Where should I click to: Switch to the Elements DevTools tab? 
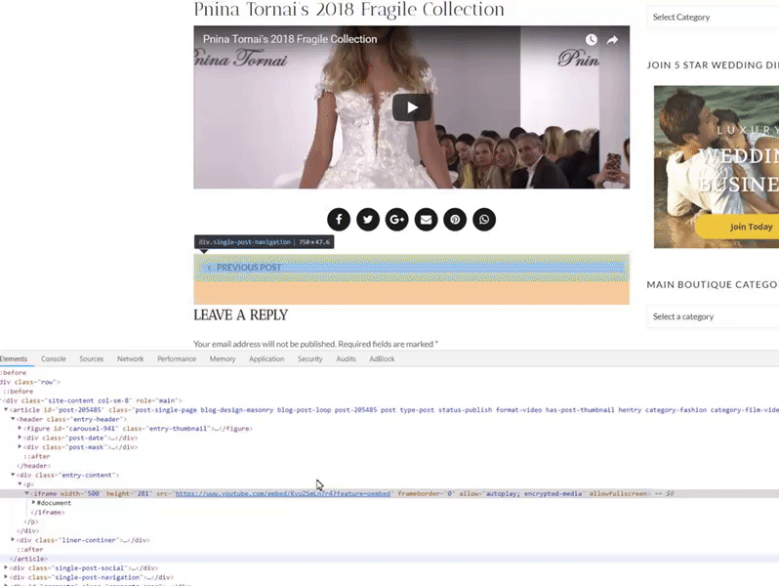tap(14, 358)
